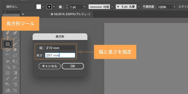Viewport: 188px width, 94px height.
Task: Click the 長方形 dialog title bar
Action: coord(60,37)
